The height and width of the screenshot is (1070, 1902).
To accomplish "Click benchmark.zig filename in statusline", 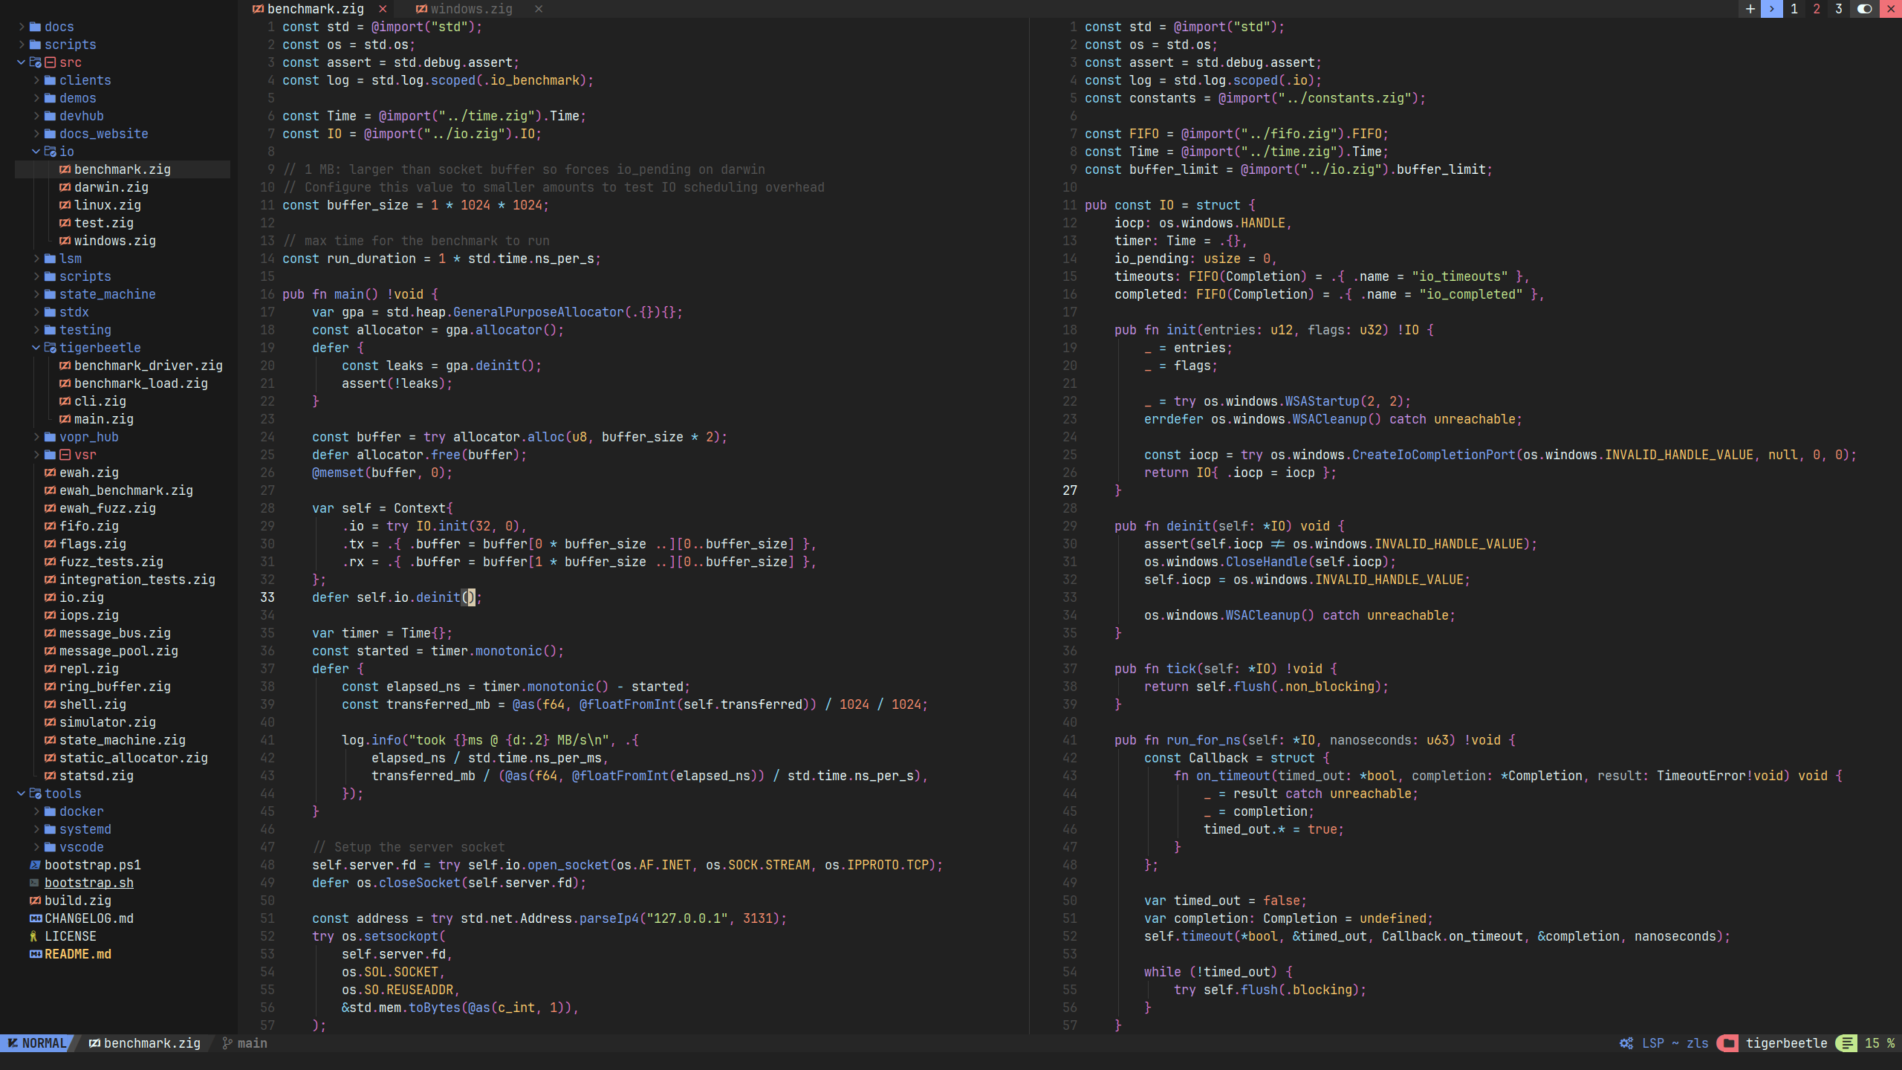I will point(152,1043).
